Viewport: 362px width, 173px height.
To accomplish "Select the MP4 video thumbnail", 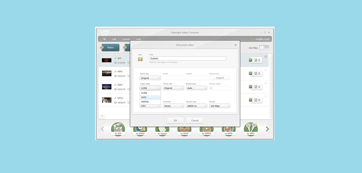I will pyautogui.click(x=107, y=74).
